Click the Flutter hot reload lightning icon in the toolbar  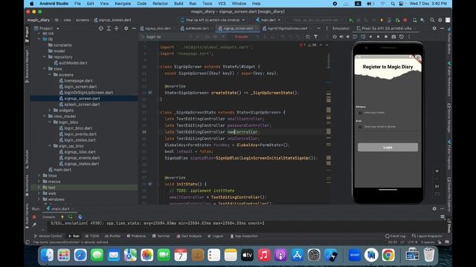click(382, 20)
